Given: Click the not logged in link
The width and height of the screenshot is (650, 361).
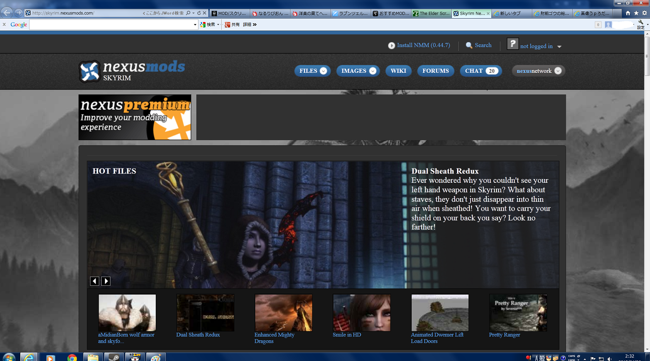Looking at the screenshot, I should (x=536, y=46).
